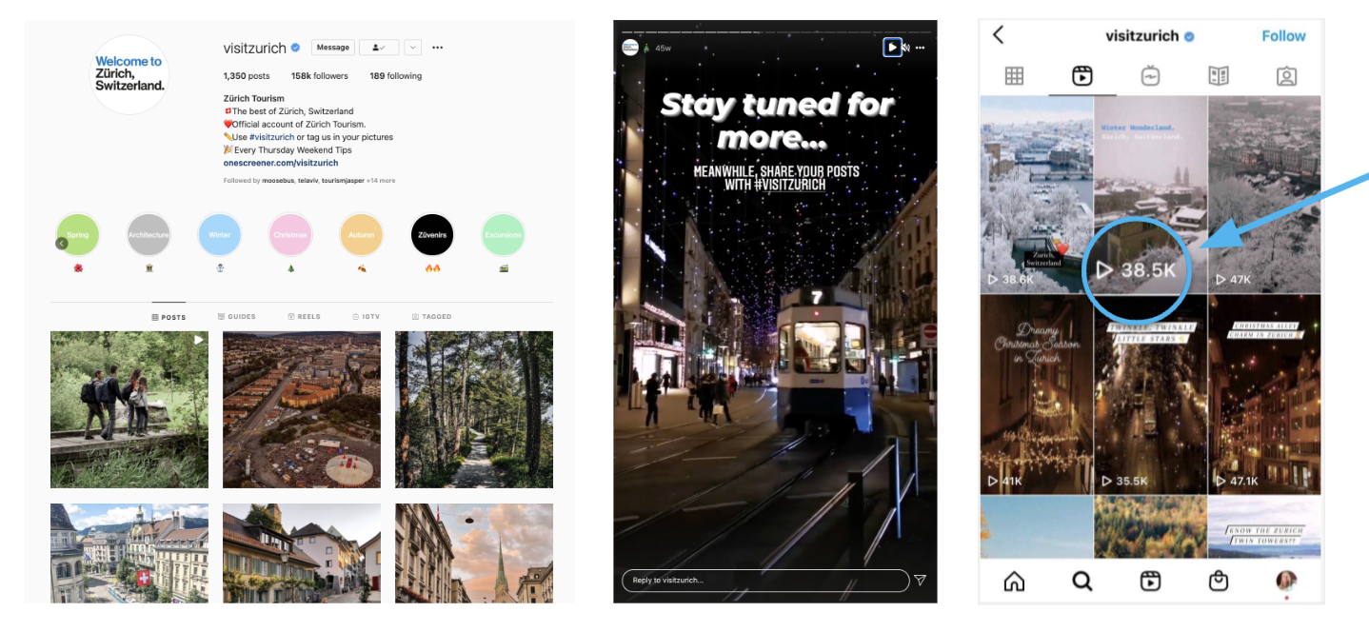This screenshot has width=1369, height=632.
Task: Switch to the TAGGED tab on desktop
Action: (431, 317)
